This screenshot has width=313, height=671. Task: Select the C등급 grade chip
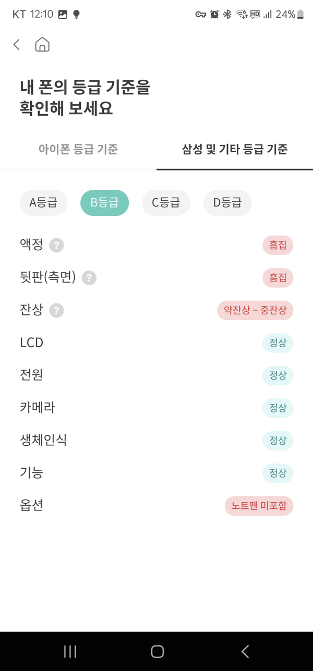point(166,203)
